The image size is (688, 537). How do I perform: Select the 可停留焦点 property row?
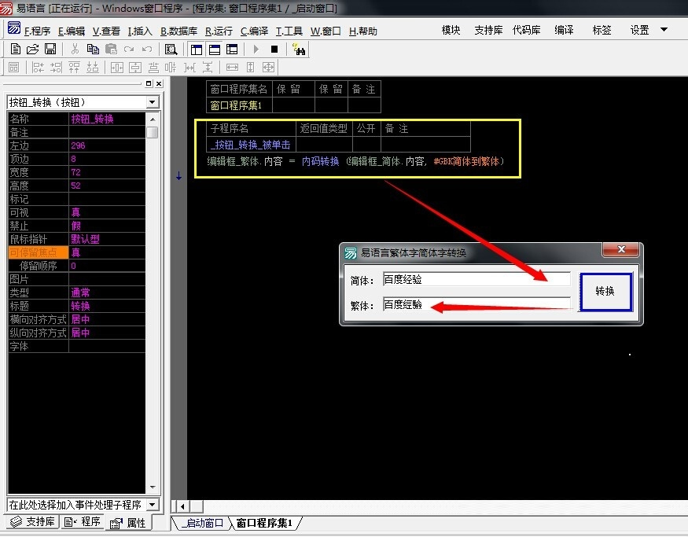click(76, 252)
